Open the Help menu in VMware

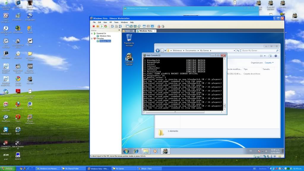(132, 23)
